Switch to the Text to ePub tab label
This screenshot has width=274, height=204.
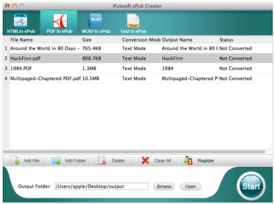point(133,31)
